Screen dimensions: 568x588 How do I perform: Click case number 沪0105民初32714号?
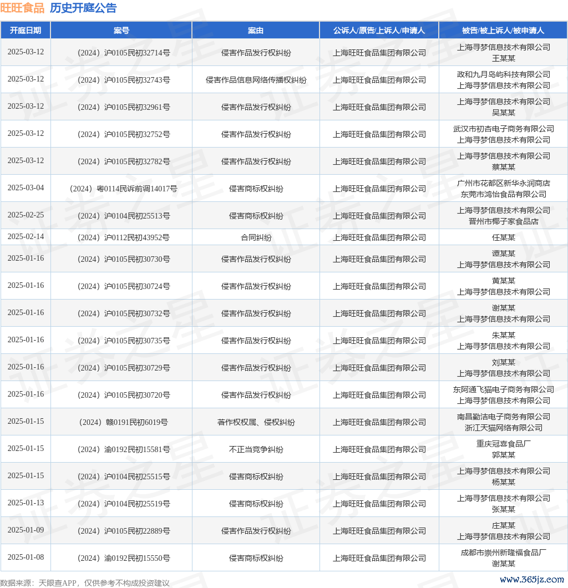[x=124, y=53]
